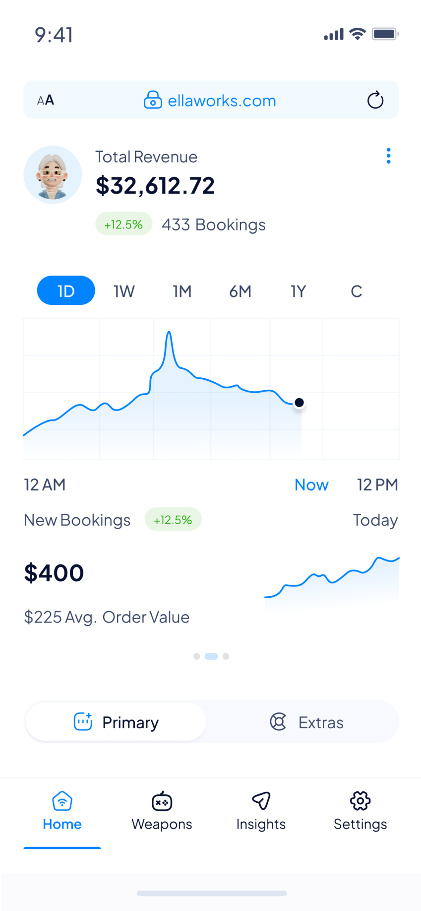Select the 1D time range
Viewport: 421px width, 911px height.
(x=66, y=290)
